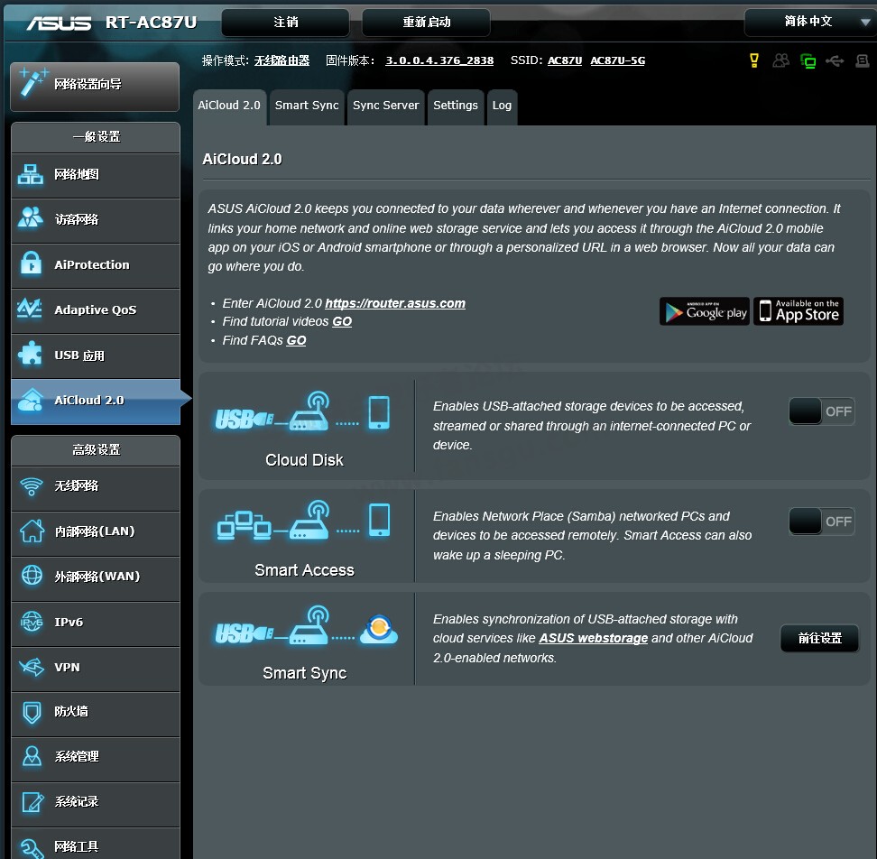Open the Log tab

(x=502, y=106)
